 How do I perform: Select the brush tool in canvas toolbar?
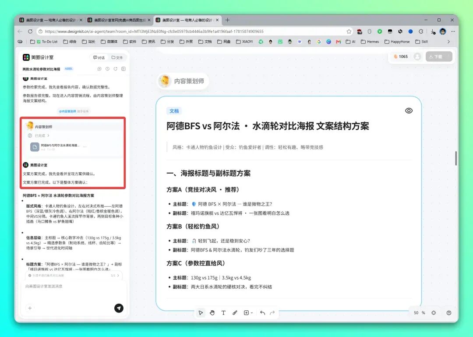[235, 312]
